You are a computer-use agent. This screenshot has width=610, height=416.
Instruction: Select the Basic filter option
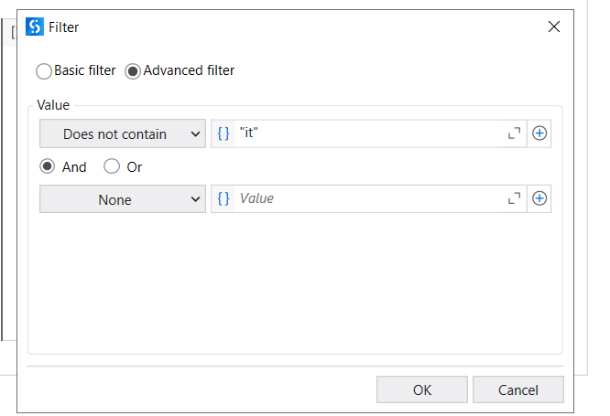click(44, 70)
